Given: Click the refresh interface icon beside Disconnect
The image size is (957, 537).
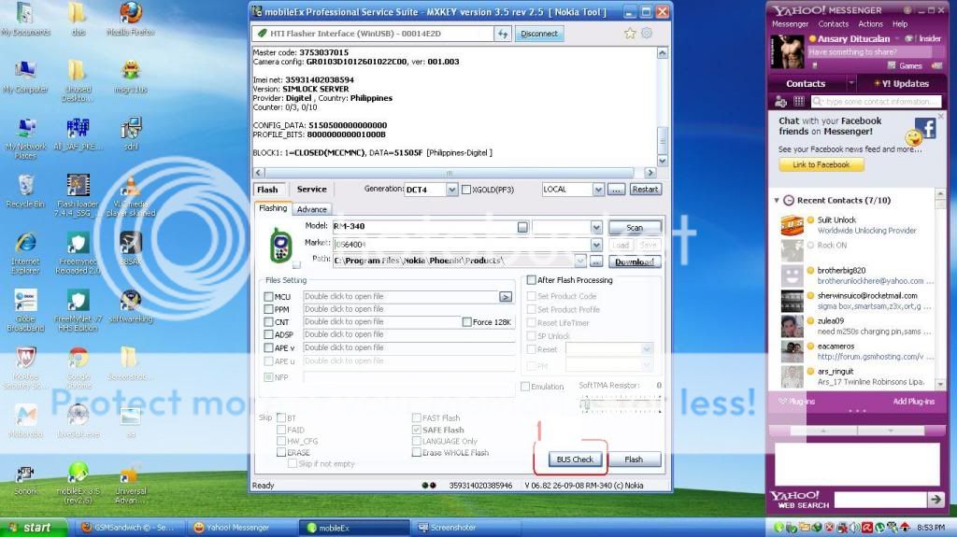Looking at the screenshot, I should click(502, 34).
